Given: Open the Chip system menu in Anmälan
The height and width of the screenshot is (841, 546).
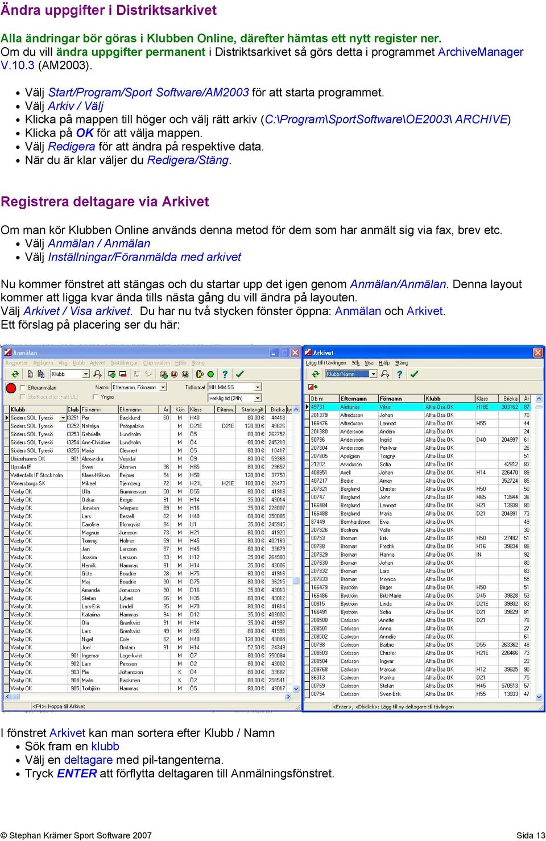Looking at the screenshot, I should (156, 363).
